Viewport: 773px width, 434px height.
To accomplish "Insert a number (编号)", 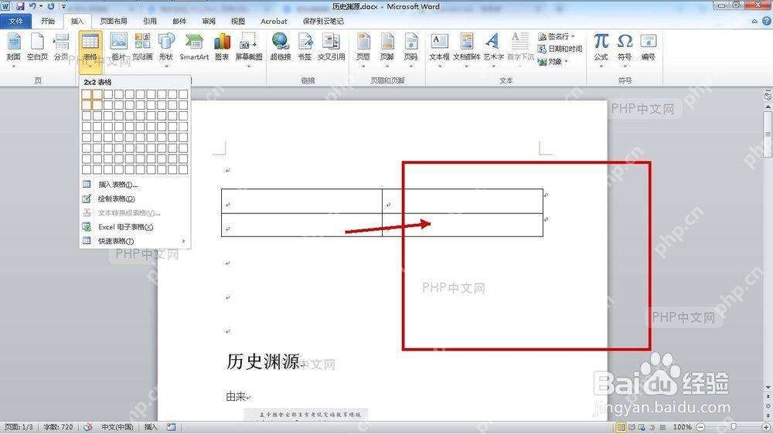I will (649, 49).
